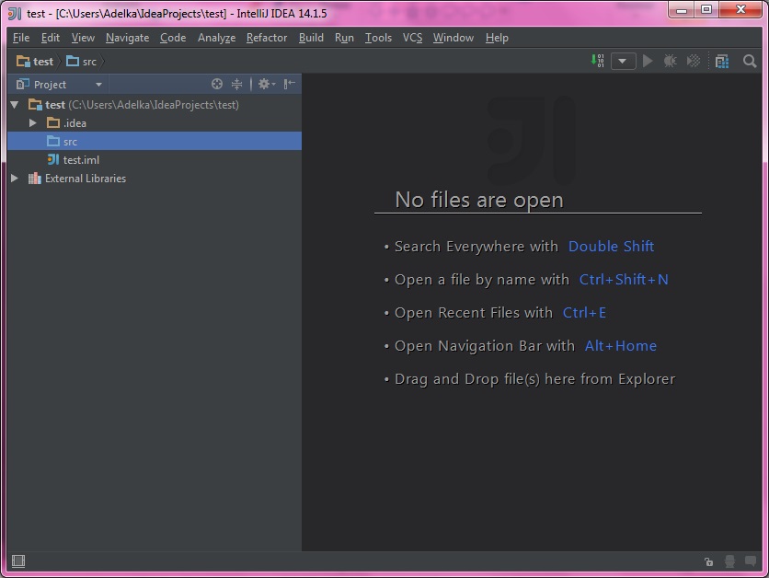Click the lock icon in status bar
The height and width of the screenshot is (578, 769).
(708, 561)
